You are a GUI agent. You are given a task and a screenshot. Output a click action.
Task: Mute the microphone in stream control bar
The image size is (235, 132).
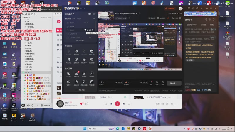[101, 82]
